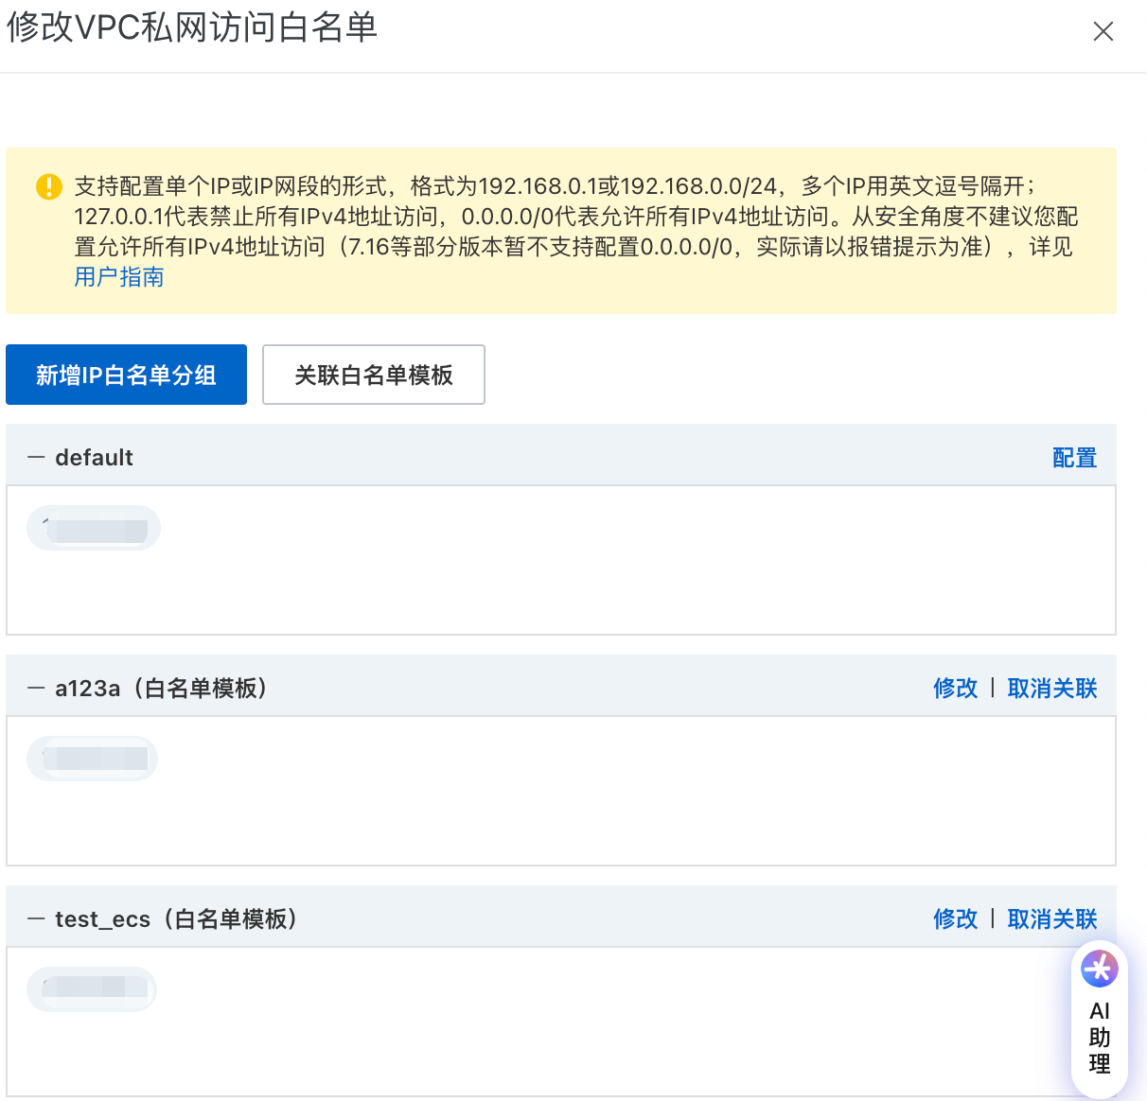
Task: Click the 修改VPC私网访问白名单 dialog title
Action: (x=192, y=27)
